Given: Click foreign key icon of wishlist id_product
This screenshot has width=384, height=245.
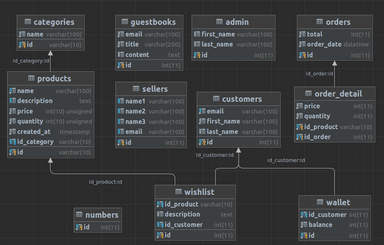Looking at the screenshot, I should coord(160,204).
